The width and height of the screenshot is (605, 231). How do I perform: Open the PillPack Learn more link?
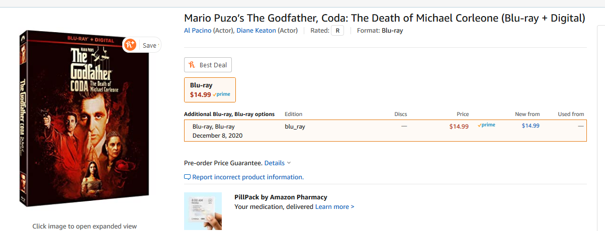(x=334, y=207)
